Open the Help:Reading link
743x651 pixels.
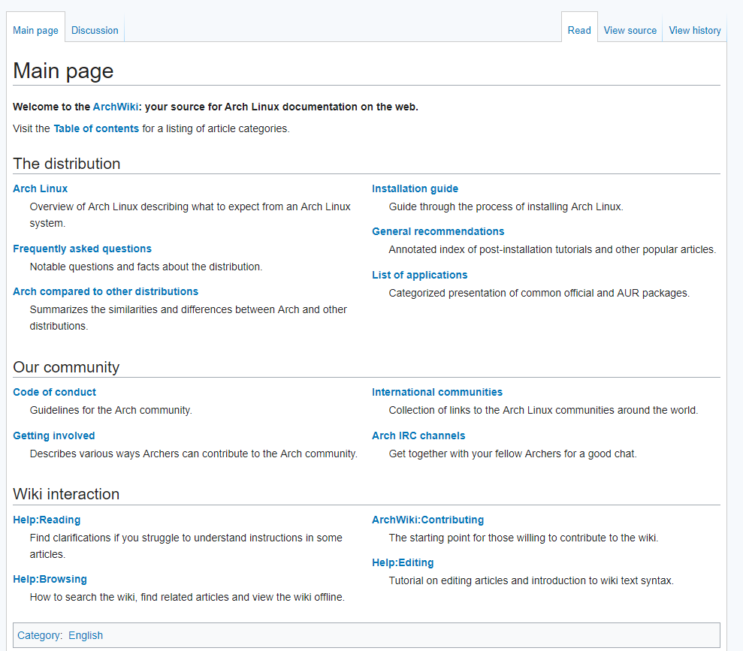47,520
